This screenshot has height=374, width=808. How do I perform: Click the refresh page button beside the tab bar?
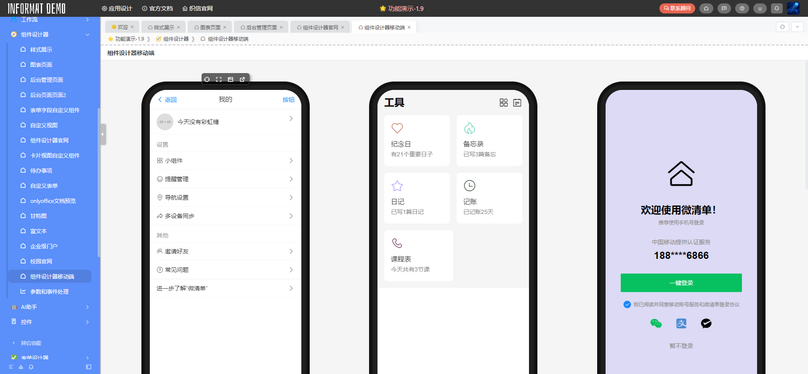click(782, 27)
